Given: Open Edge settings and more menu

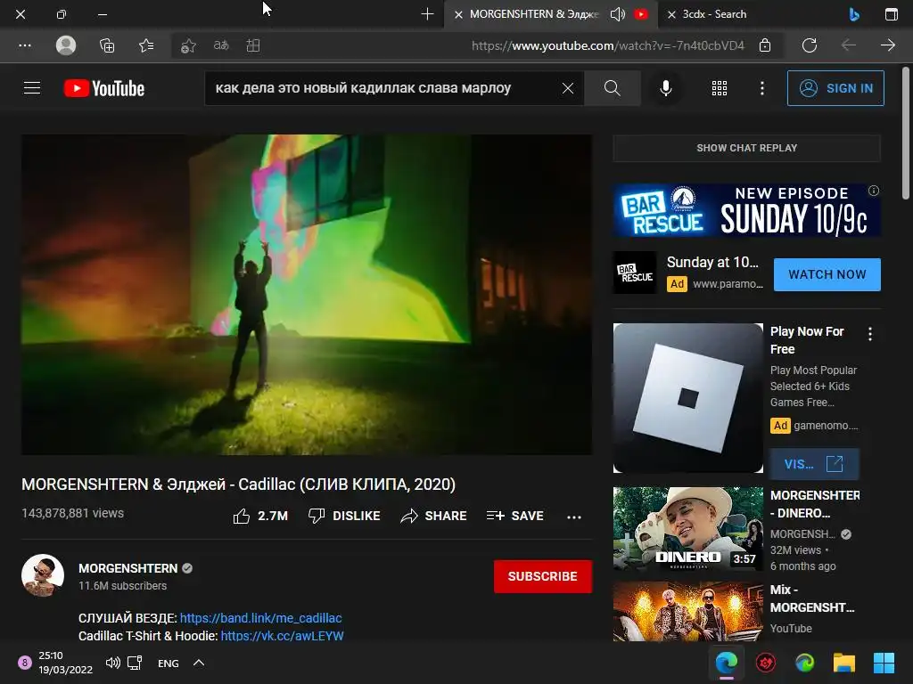Looking at the screenshot, I should [x=25, y=45].
